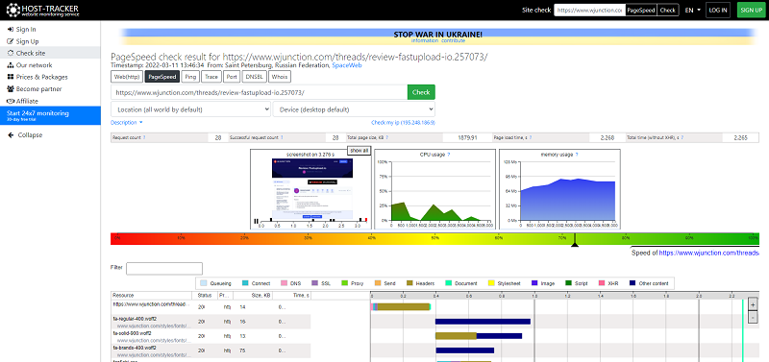Viewport: 769px width, 362px height.
Task: Collapse the sidebar using arrow icon
Action: [11, 135]
